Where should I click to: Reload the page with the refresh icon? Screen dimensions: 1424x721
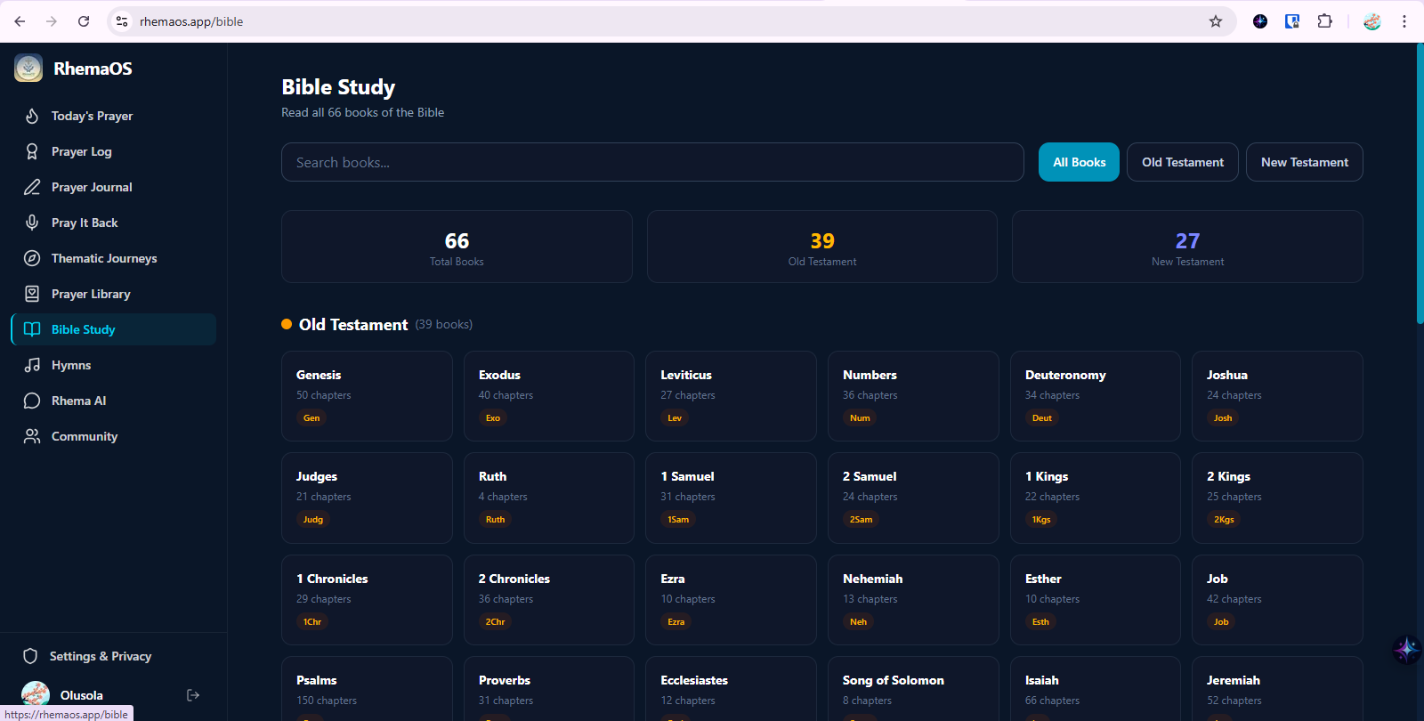pos(84,21)
